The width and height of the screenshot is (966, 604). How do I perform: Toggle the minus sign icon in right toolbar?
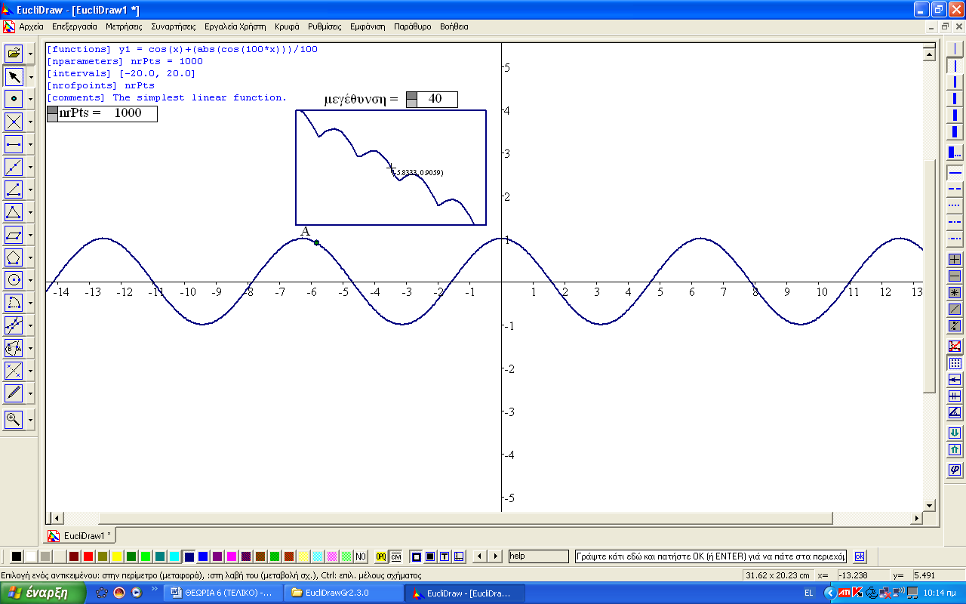click(955, 276)
